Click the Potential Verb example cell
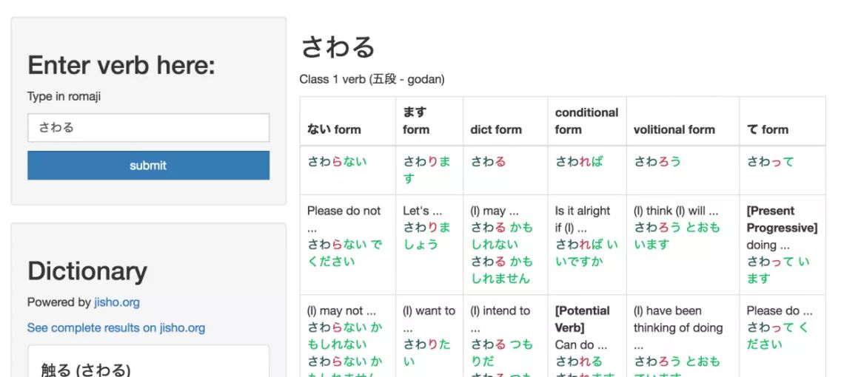The width and height of the screenshot is (844, 377). (x=587, y=336)
